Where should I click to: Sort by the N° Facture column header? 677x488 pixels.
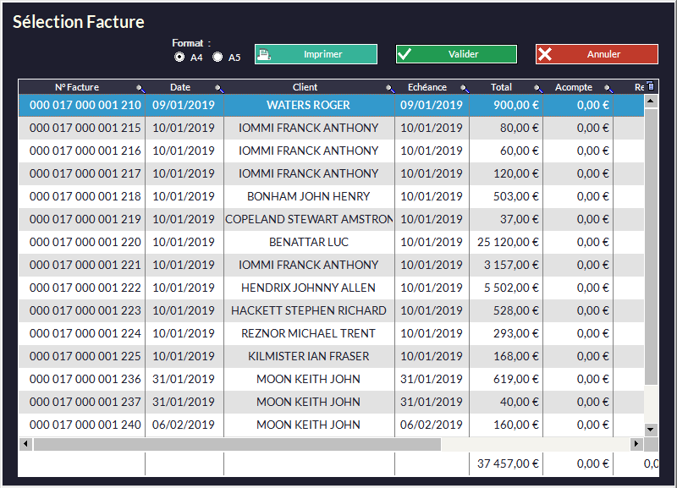(x=77, y=87)
